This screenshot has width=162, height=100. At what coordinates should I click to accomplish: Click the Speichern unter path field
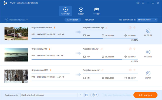(x=49, y=95)
